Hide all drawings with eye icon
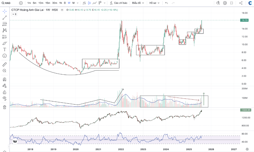This screenshot has height=152, width=254. pos(4,98)
